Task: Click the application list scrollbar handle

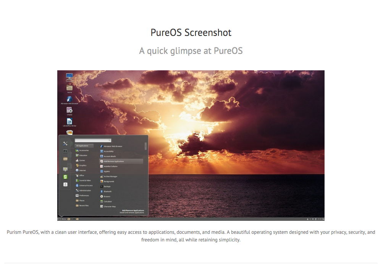Action: [x=145, y=146]
